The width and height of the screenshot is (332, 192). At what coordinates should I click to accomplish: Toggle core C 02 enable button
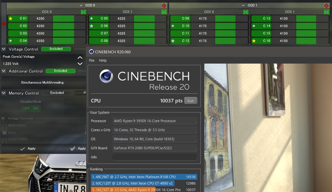tap(18, 26)
